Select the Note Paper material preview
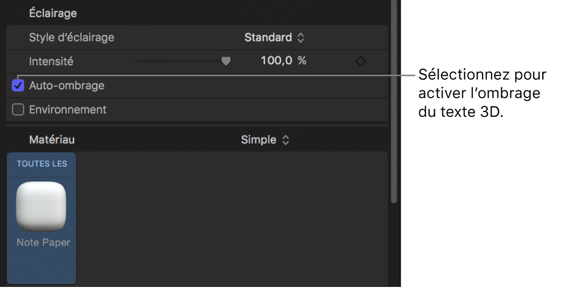Image resolution: width=567 pixels, height=288 pixels. pos(41,206)
